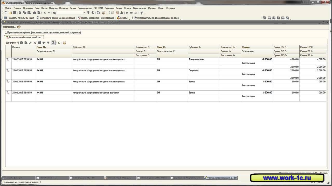Copy row using the table toolbar copy icon
Screen dimensions: 332x186
26,43
